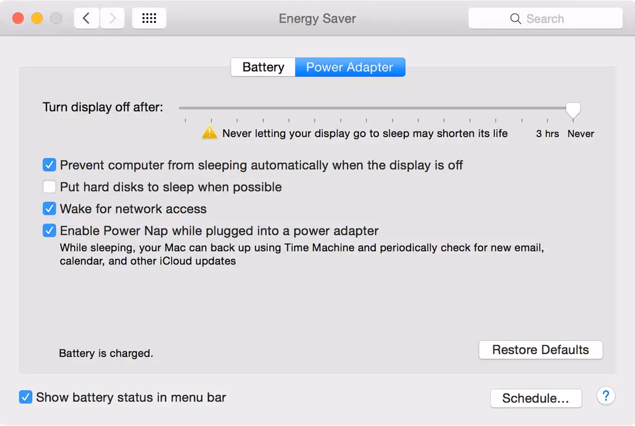
Task: Click the search magnifier icon
Action: [x=515, y=18]
